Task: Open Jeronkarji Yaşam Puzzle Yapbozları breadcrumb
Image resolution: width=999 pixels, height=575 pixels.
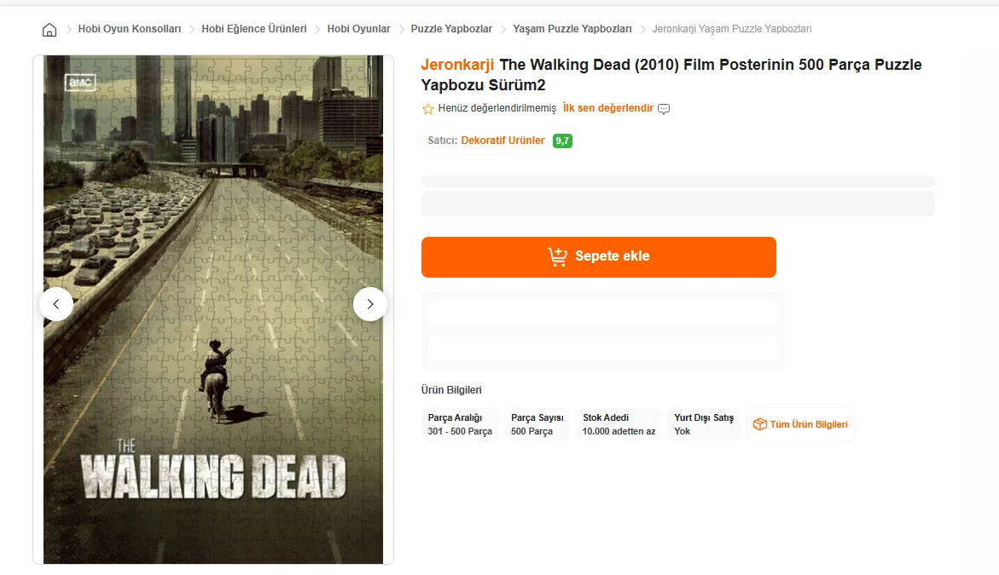Action: click(732, 29)
